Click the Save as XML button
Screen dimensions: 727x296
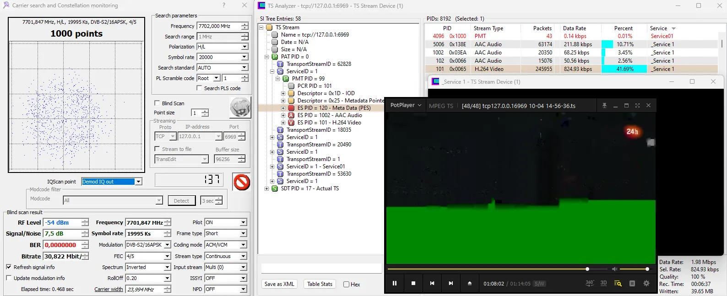point(279,284)
